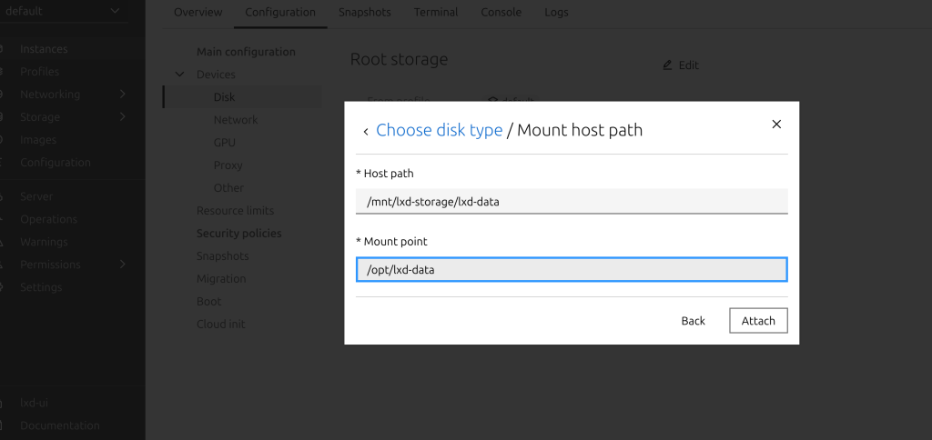Go to Instances in sidebar
The height and width of the screenshot is (440, 932).
44,49
